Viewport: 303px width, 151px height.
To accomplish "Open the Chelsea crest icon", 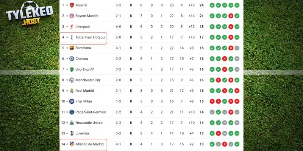I will tap(72, 59).
